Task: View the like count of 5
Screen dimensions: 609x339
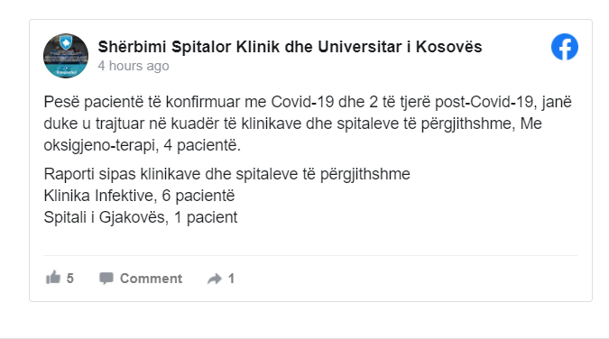Action: pyautogui.click(x=69, y=279)
